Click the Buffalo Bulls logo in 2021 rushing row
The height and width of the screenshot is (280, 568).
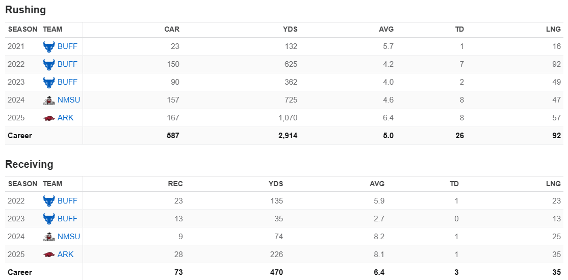point(49,46)
